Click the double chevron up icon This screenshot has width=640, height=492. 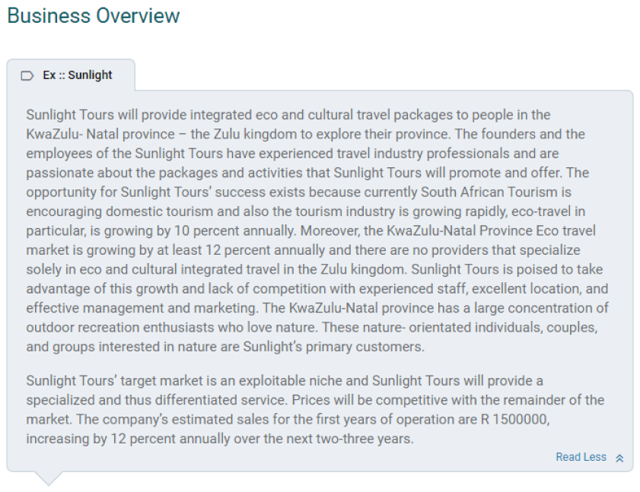pyautogui.click(x=619, y=458)
